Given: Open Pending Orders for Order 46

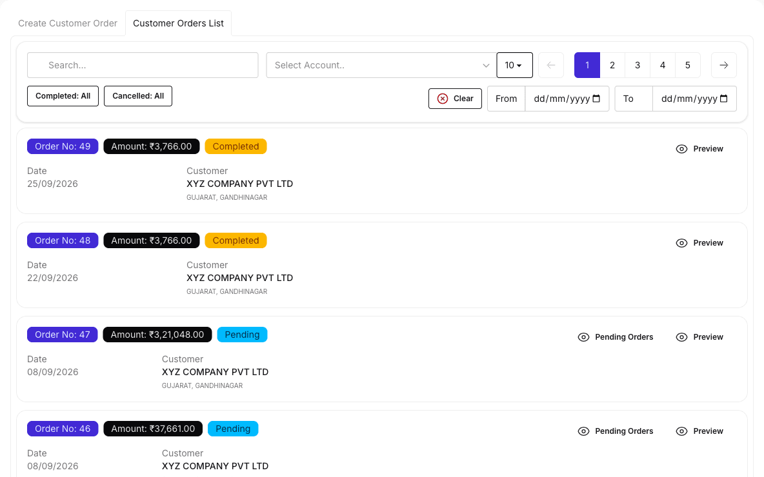Looking at the screenshot, I should tap(616, 431).
